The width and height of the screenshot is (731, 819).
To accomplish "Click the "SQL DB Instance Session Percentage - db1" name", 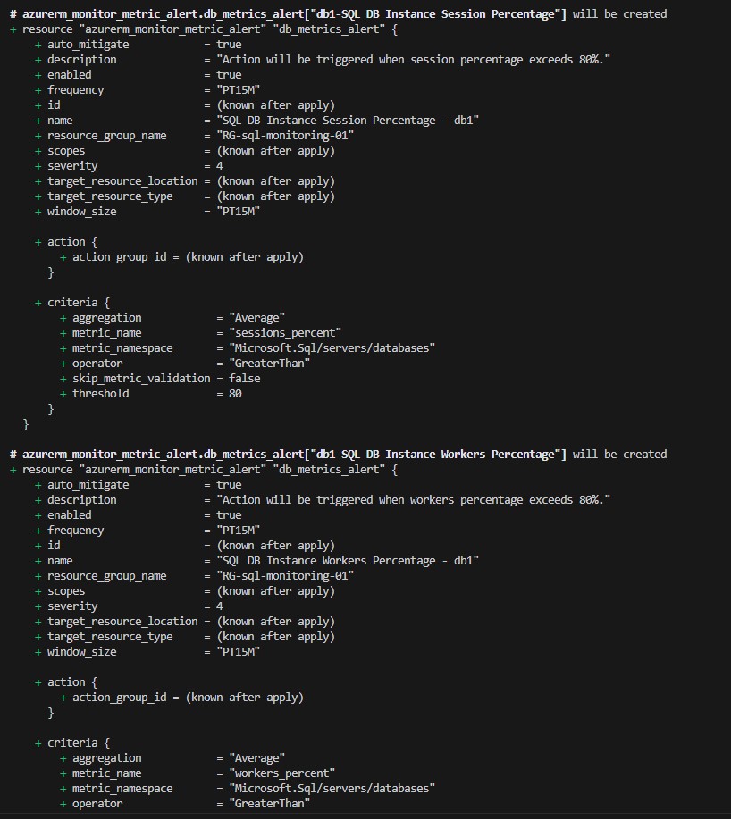I will point(348,121).
